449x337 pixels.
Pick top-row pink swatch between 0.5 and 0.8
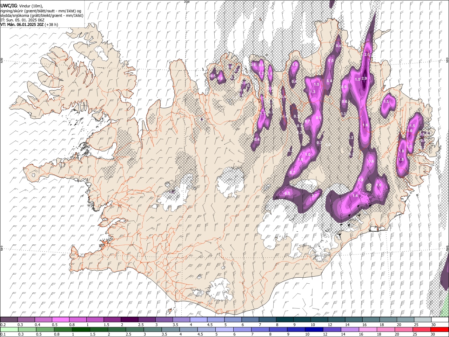[x=60, y=319]
